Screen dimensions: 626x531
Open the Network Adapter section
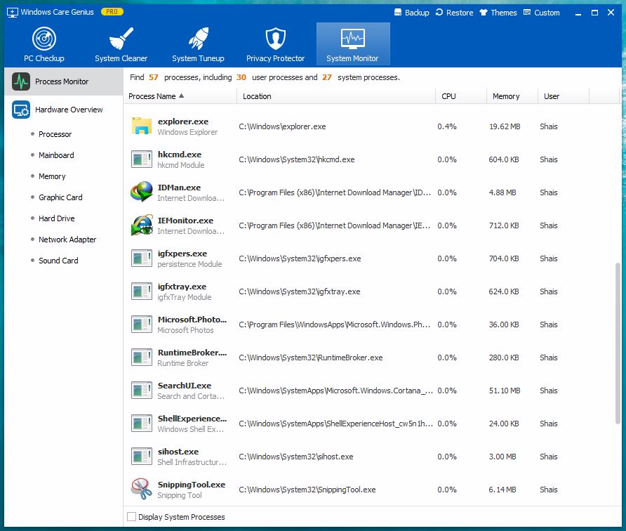pos(67,240)
